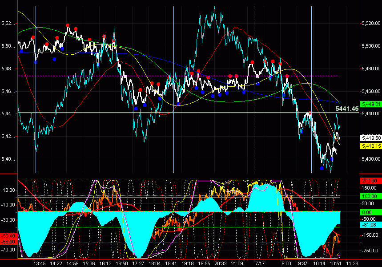Click the -10.00 left indicator axis label
Image resolution: width=382 pixels, height=267 pixels.
8,205
